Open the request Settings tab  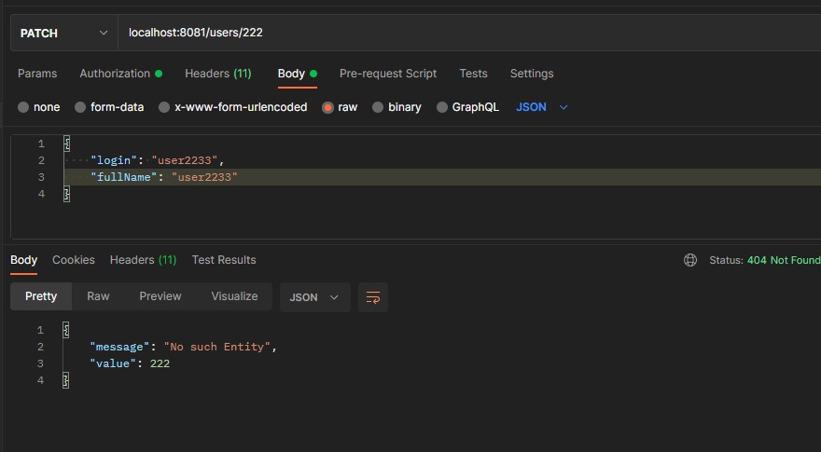tap(532, 74)
